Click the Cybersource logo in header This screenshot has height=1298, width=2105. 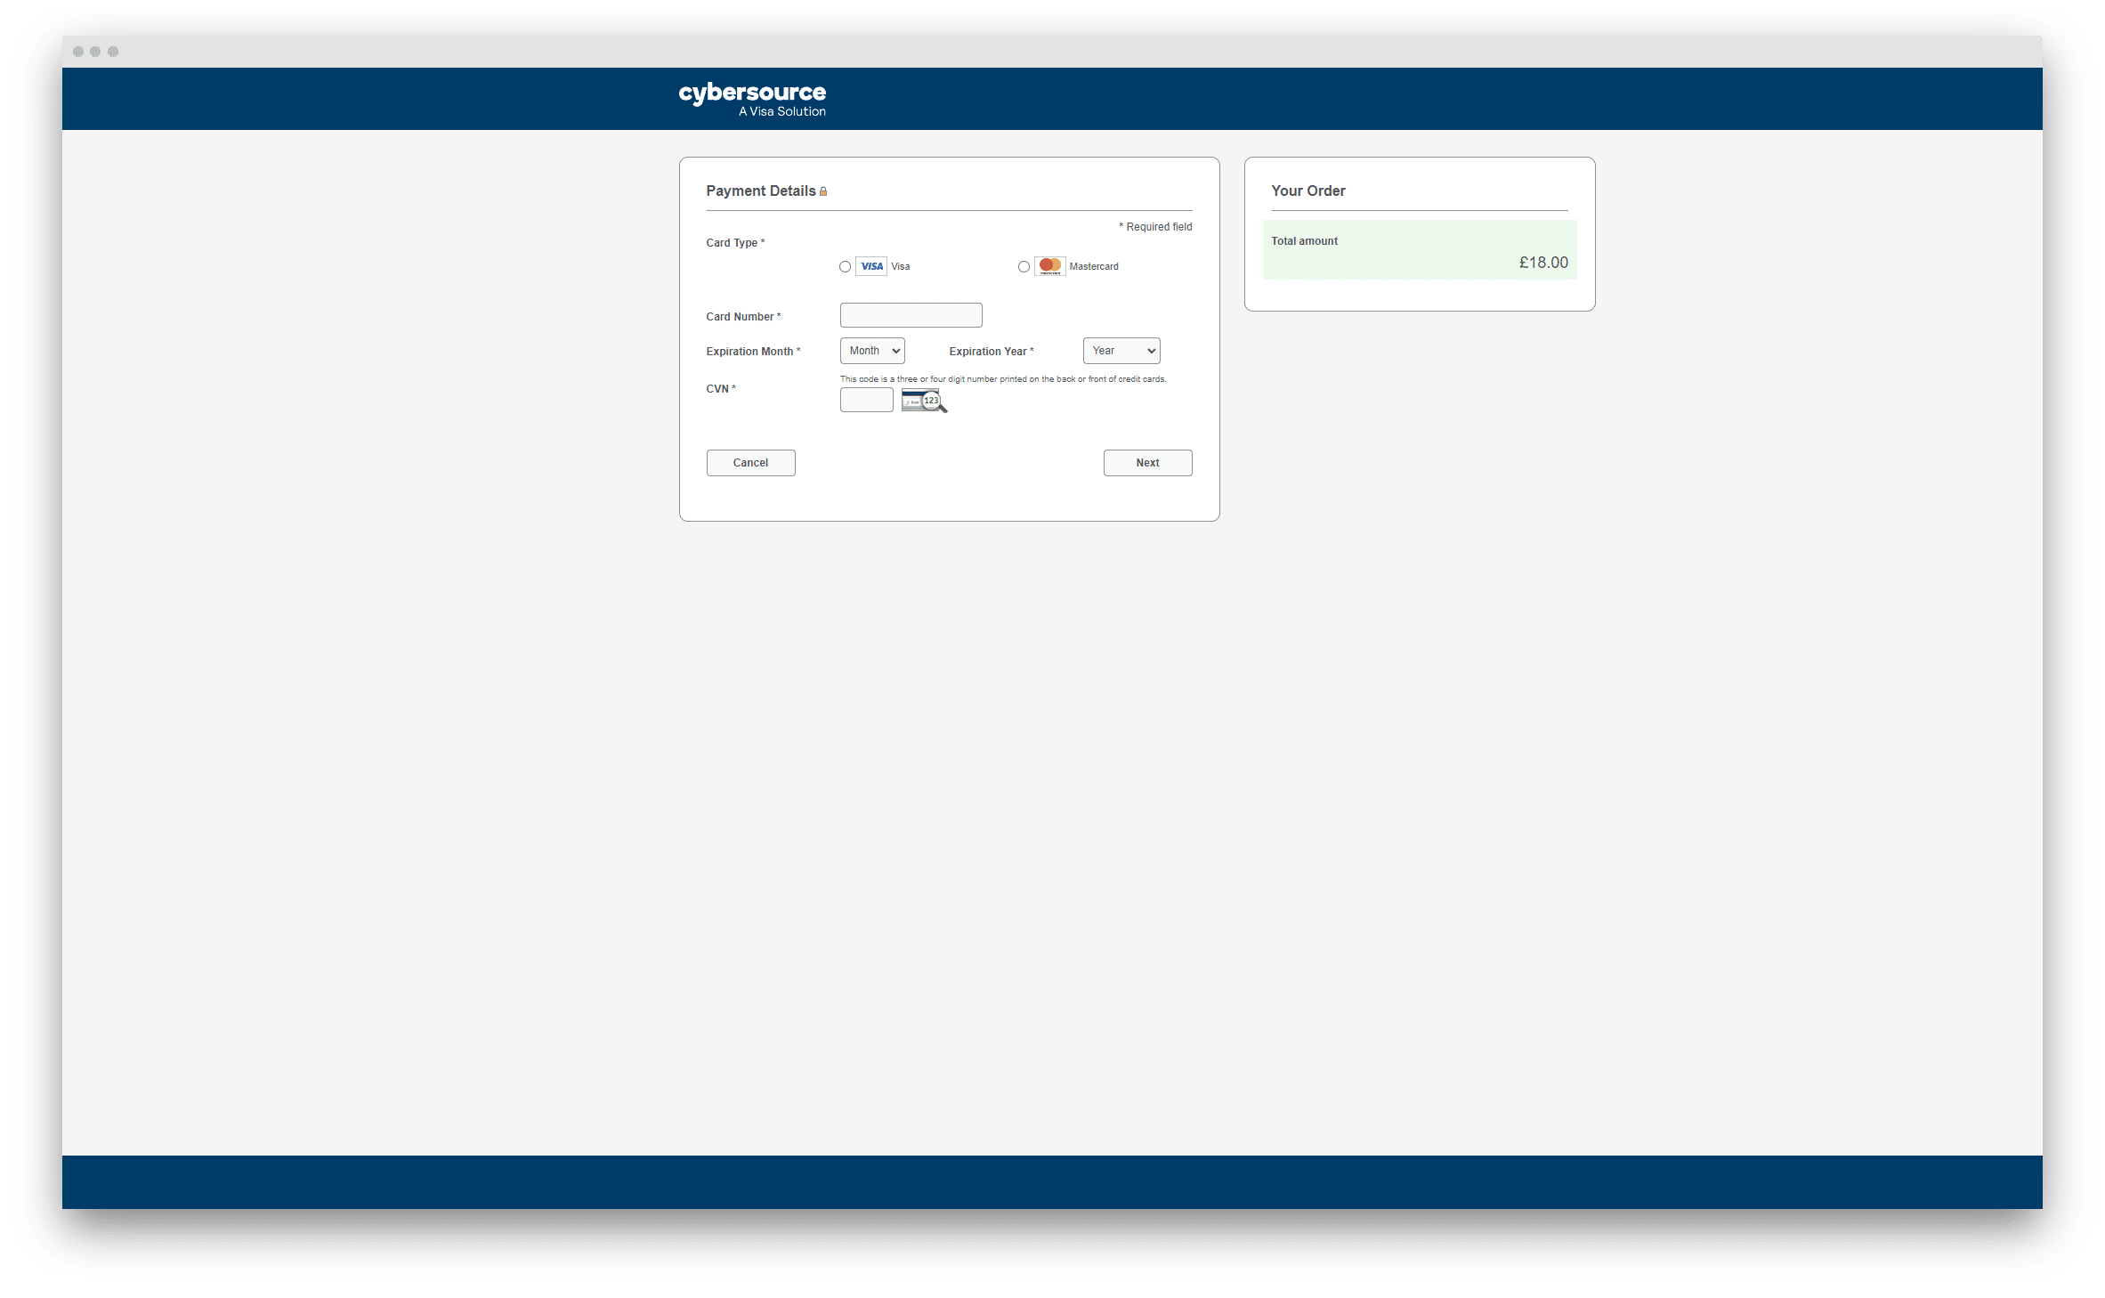(x=752, y=99)
